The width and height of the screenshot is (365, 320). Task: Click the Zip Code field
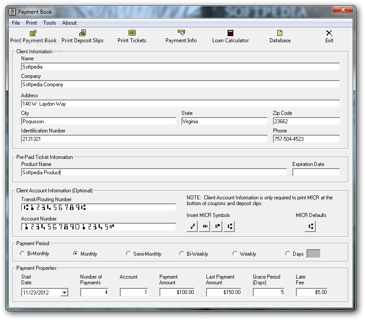[306, 121]
